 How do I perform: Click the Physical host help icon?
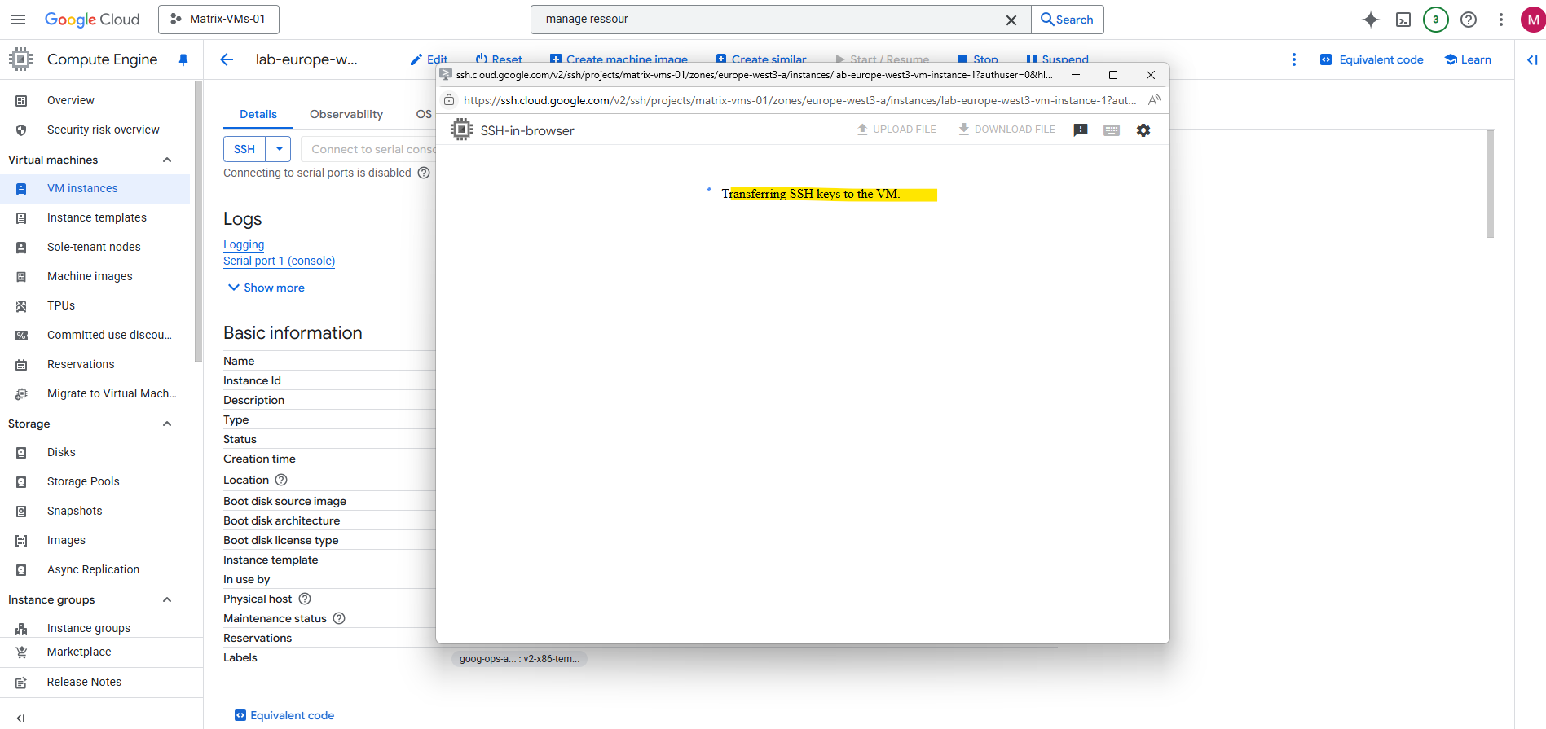click(x=305, y=599)
